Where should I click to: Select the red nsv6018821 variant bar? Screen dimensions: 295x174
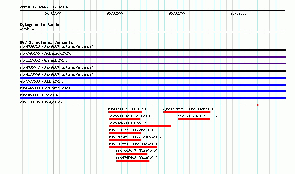[x=125, y=112]
